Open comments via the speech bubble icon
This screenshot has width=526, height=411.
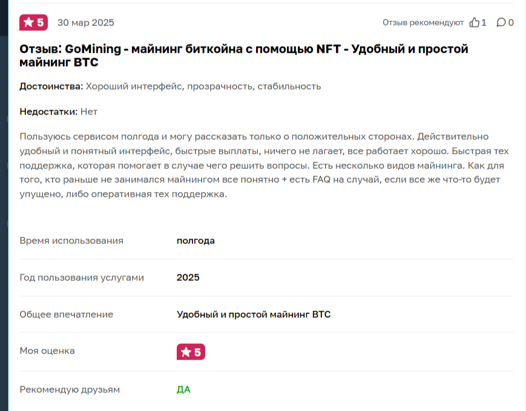(501, 22)
